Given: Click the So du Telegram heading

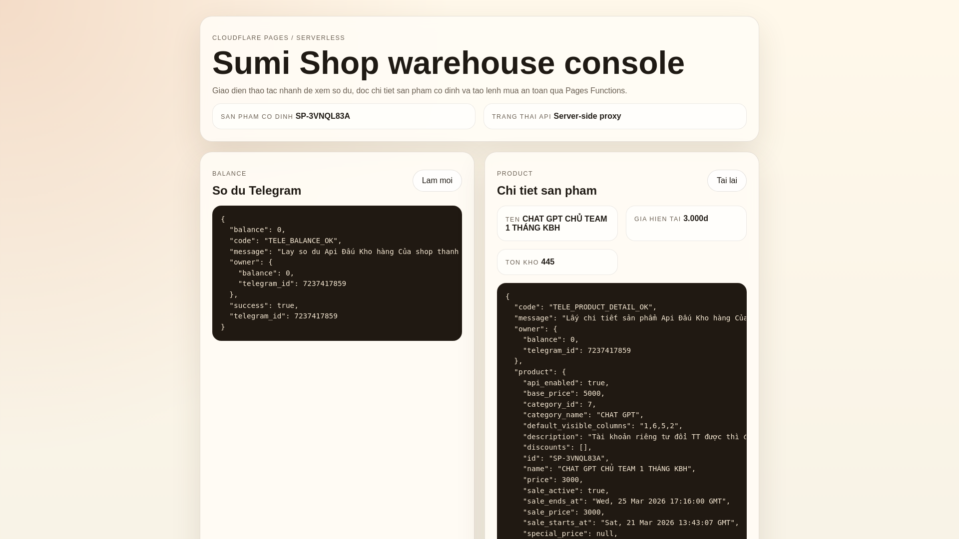Looking at the screenshot, I should 257,191.
